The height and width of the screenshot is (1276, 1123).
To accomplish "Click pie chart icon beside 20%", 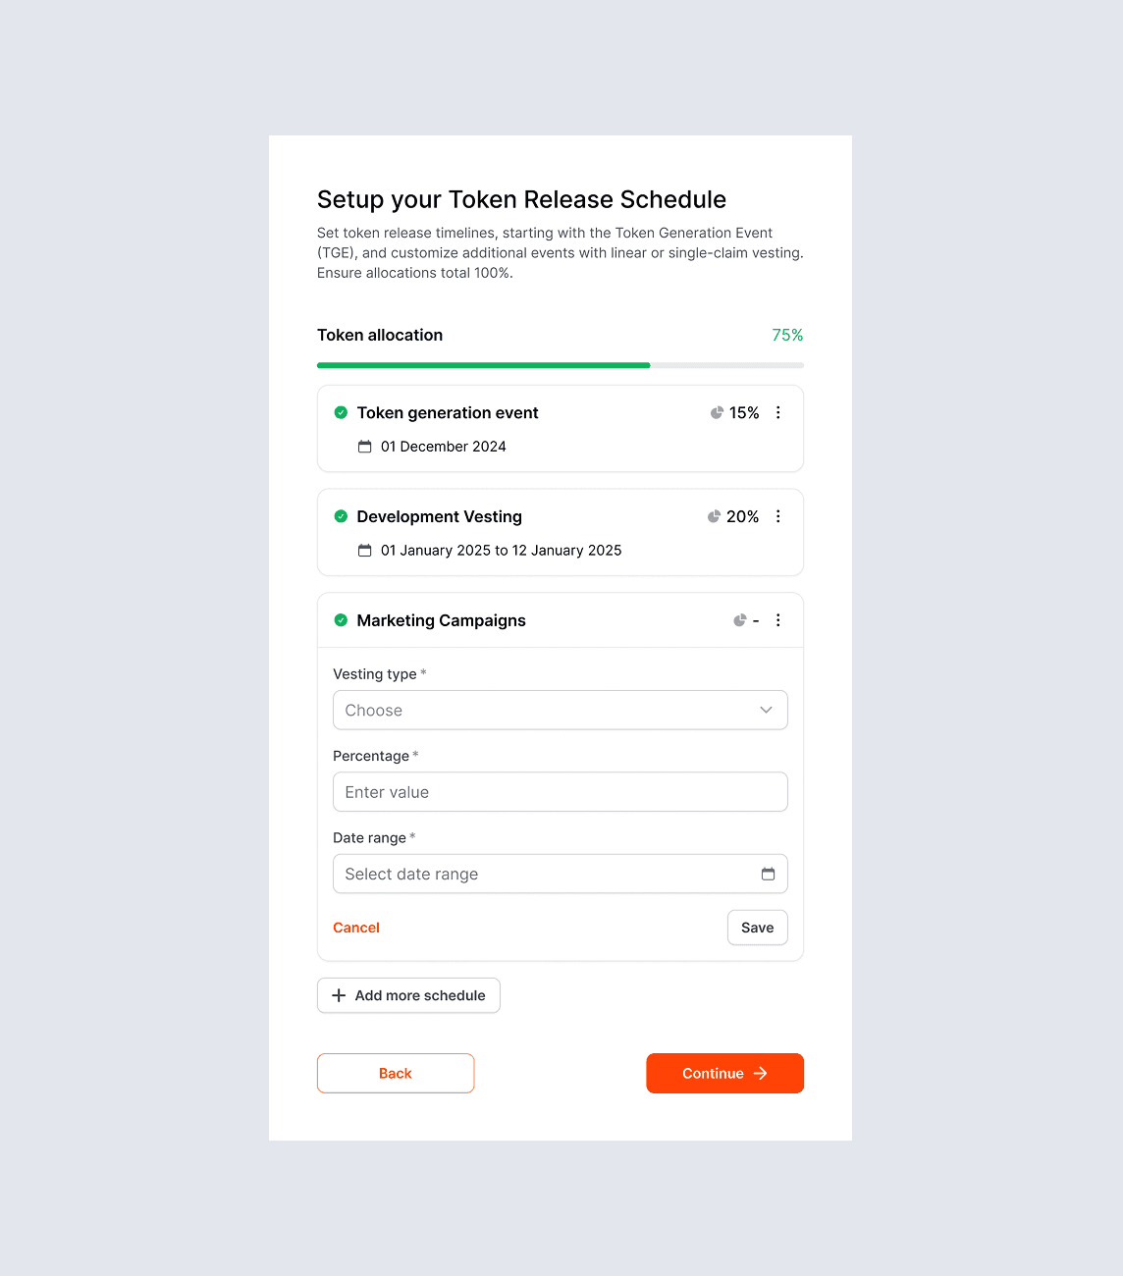I will pyautogui.click(x=714, y=516).
